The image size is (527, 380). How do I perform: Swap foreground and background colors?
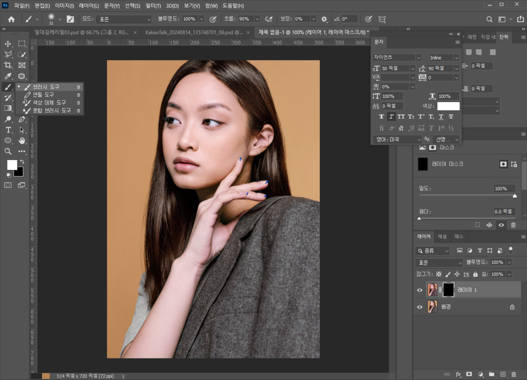pyautogui.click(x=22, y=162)
